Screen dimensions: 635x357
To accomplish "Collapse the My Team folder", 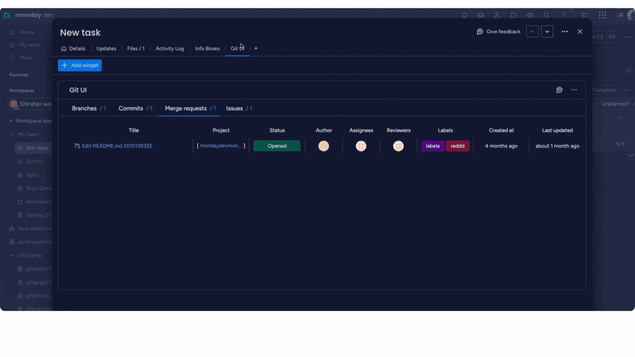I will point(12,135).
